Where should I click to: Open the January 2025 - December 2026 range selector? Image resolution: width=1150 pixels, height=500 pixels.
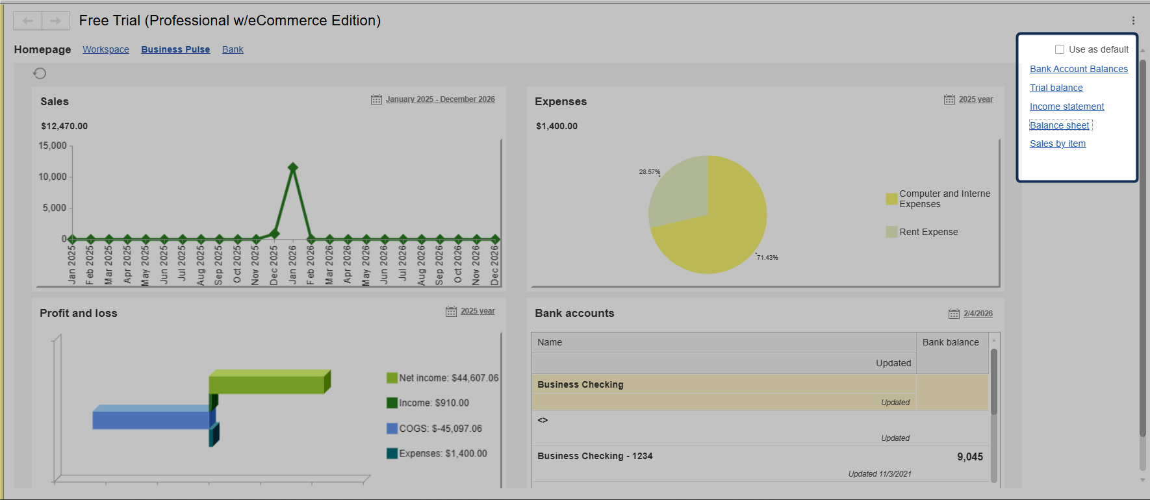tap(440, 99)
